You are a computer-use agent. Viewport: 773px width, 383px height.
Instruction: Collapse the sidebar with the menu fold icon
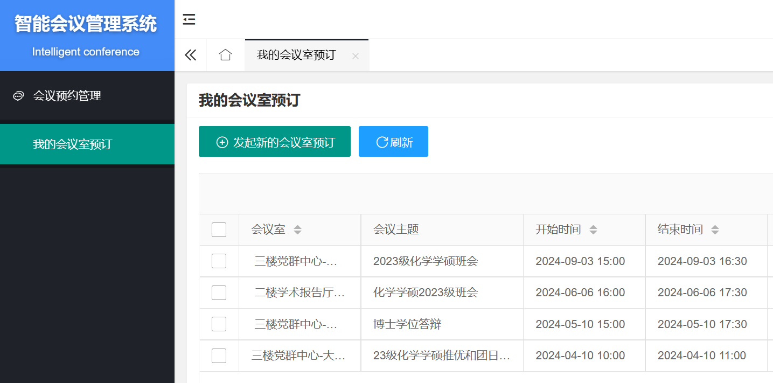pyautogui.click(x=189, y=20)
